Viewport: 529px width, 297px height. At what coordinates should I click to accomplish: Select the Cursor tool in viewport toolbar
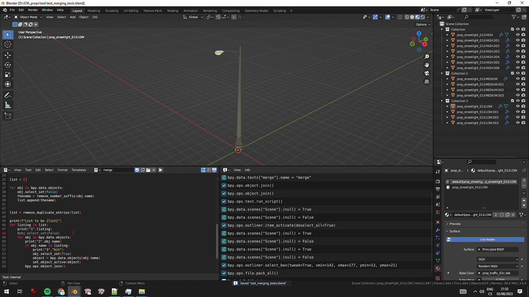[8, 44]
